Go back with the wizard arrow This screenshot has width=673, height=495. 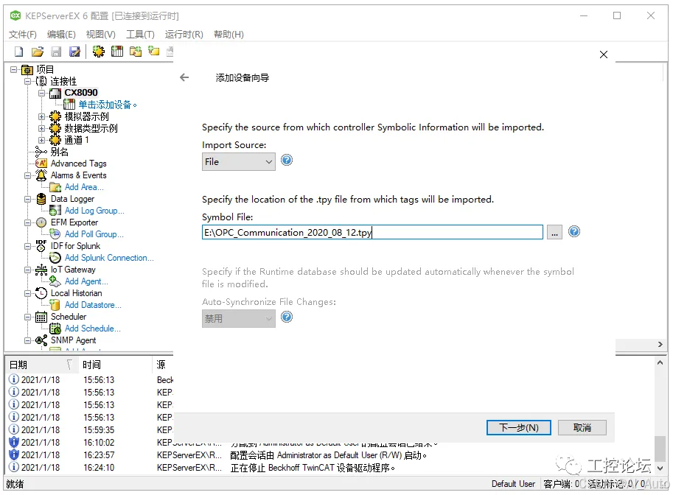coord(184,77)
